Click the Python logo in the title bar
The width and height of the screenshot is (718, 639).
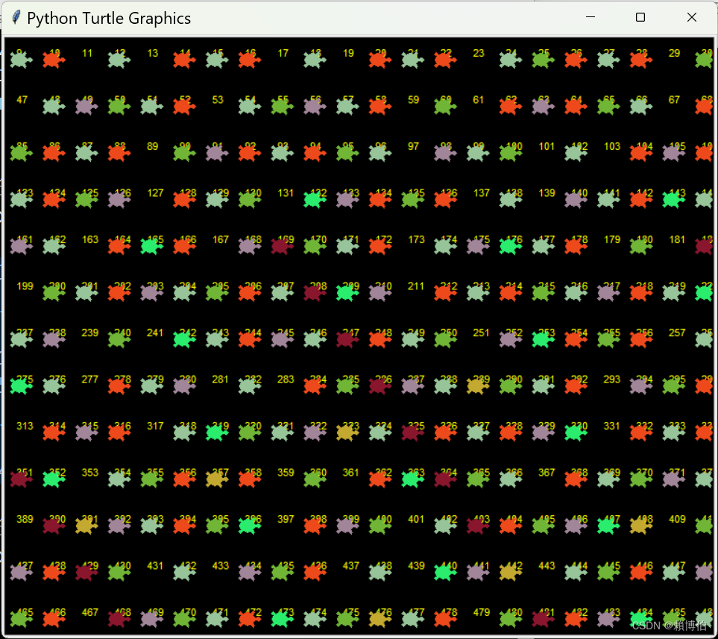tap(15, 17)
